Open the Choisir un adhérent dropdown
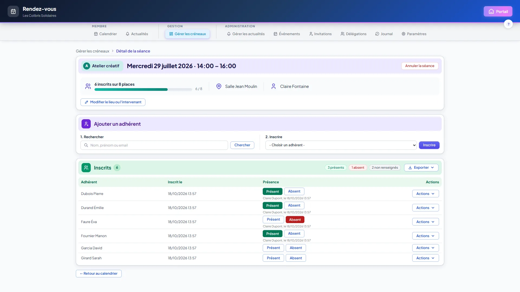This screenshot has width=520, height=292. pyautogui.click(x=341, y=145)
